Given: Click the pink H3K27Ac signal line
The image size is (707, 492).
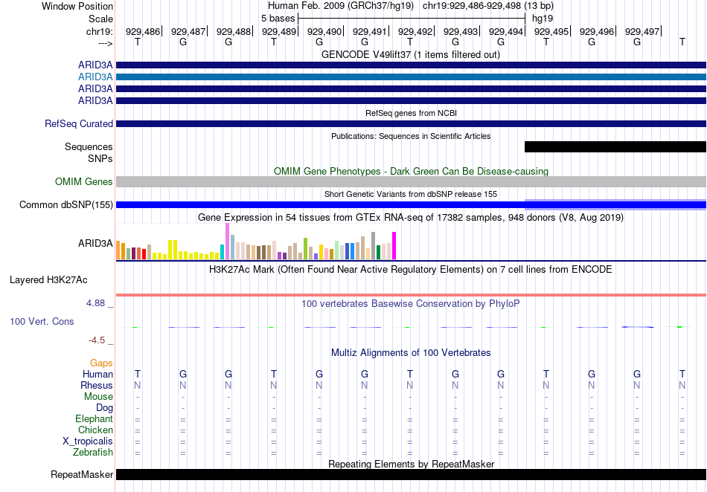Looking at the screenshot, I should point(411,295).
